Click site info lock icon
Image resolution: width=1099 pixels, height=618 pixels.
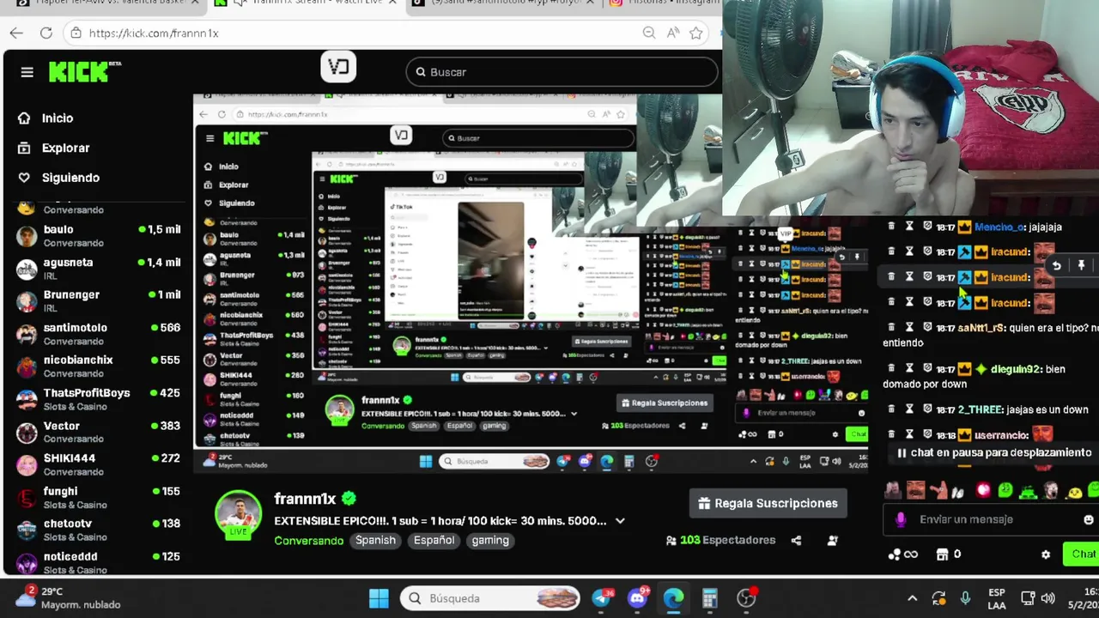[76, 33]
